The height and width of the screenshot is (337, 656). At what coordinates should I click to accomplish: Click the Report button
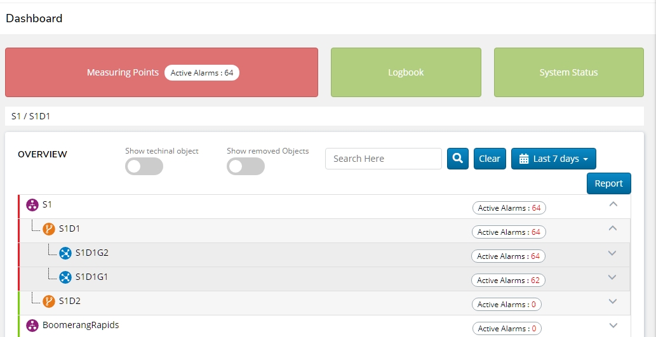[x=608, y=183]
